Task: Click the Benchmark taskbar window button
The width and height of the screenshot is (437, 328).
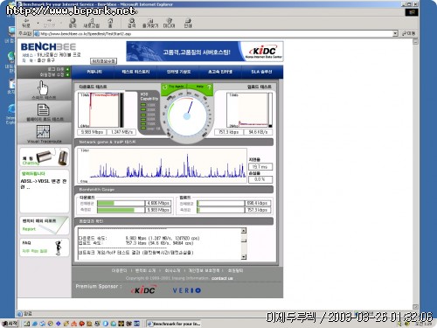Action: coord(174,324)
